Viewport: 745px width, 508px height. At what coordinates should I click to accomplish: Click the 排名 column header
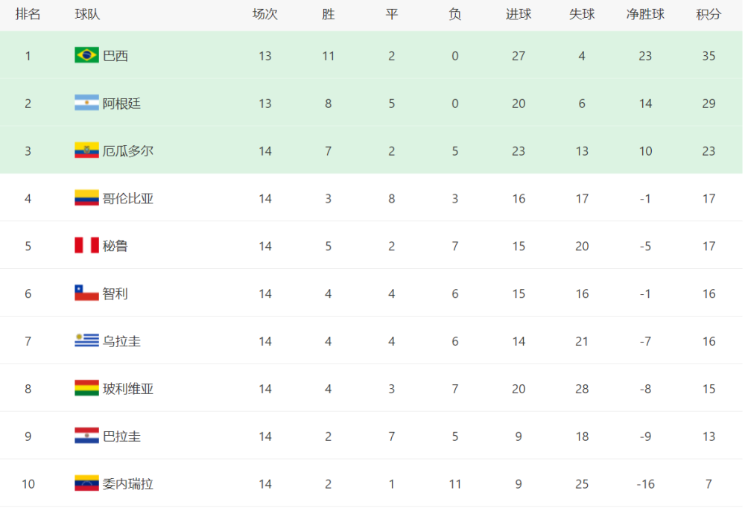point(28,14)
